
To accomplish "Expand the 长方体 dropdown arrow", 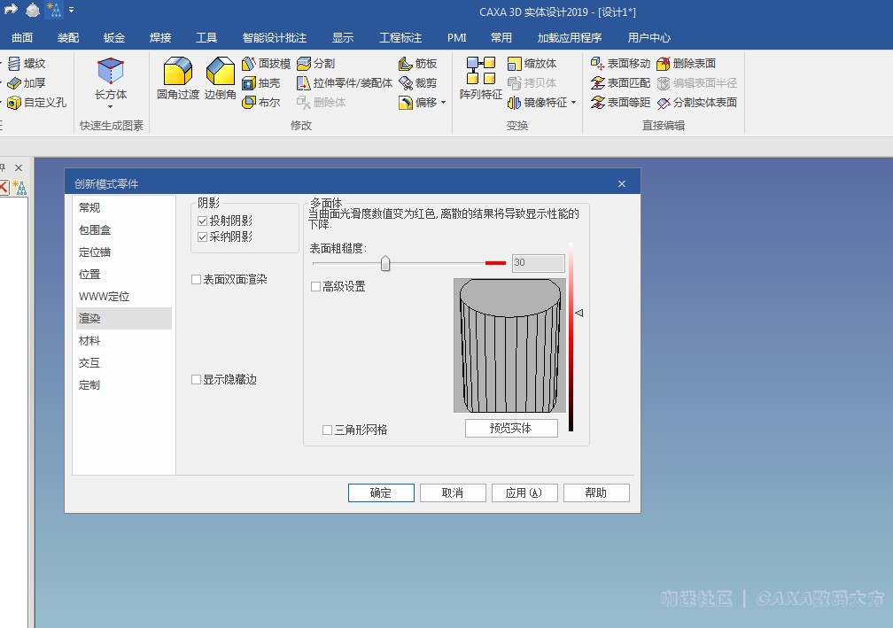I will pos(111,106).
